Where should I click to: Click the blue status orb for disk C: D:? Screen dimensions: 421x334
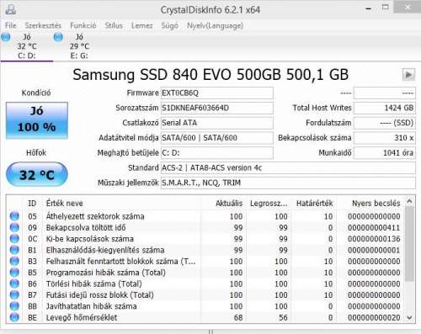click(6, 37)
